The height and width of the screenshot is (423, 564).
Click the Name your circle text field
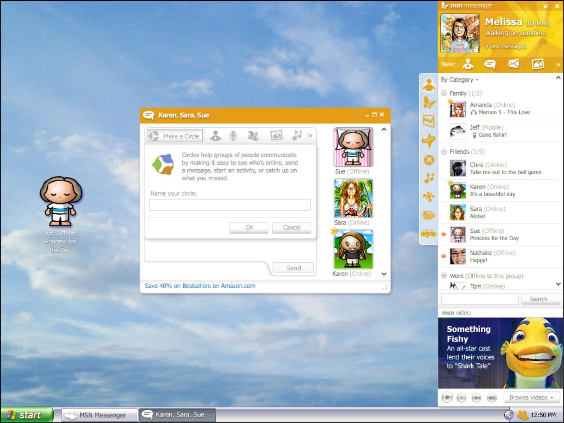point(229,205)
